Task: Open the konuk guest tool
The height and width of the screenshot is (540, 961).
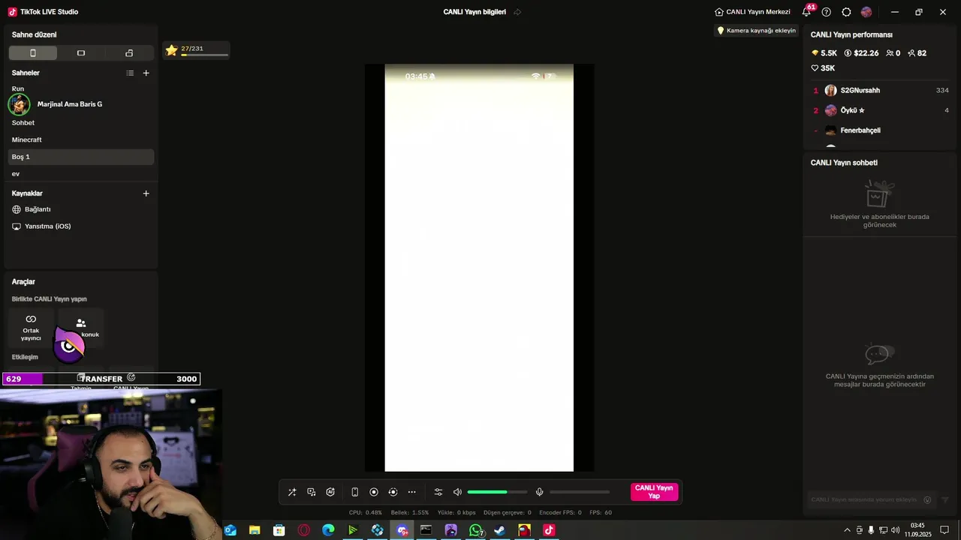Action: [x=81, y=328]
